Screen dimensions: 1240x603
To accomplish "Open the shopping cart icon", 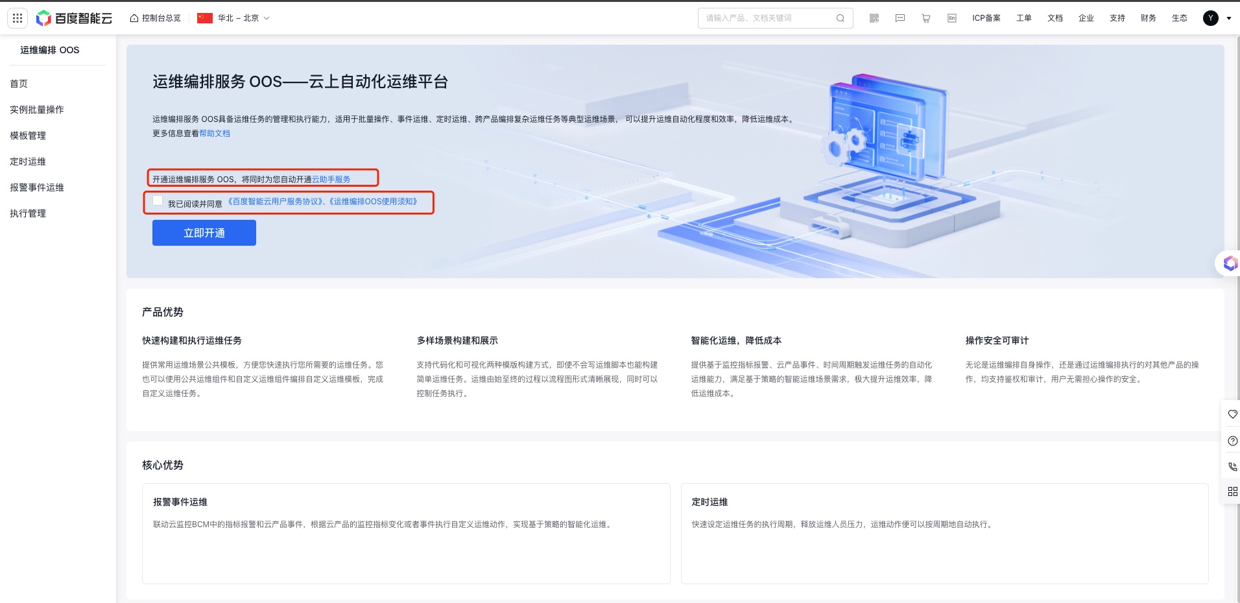I will 926,18.
